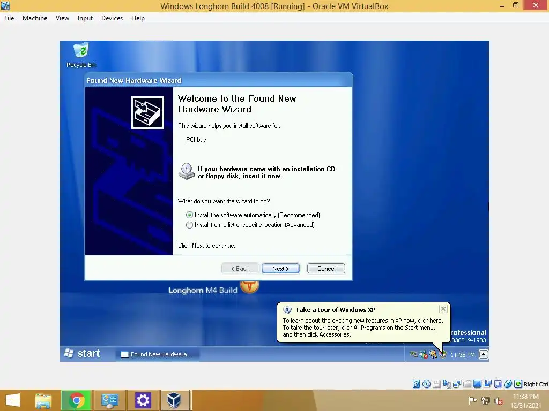
Task: Click the Action Center flag tray icon
Action: coord(473,401)
